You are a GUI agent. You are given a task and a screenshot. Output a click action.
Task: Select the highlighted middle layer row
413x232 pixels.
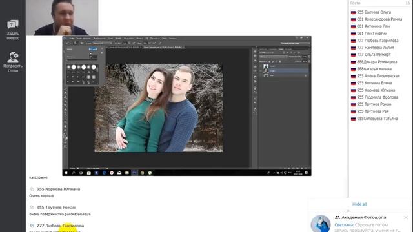tap(284, 71)
